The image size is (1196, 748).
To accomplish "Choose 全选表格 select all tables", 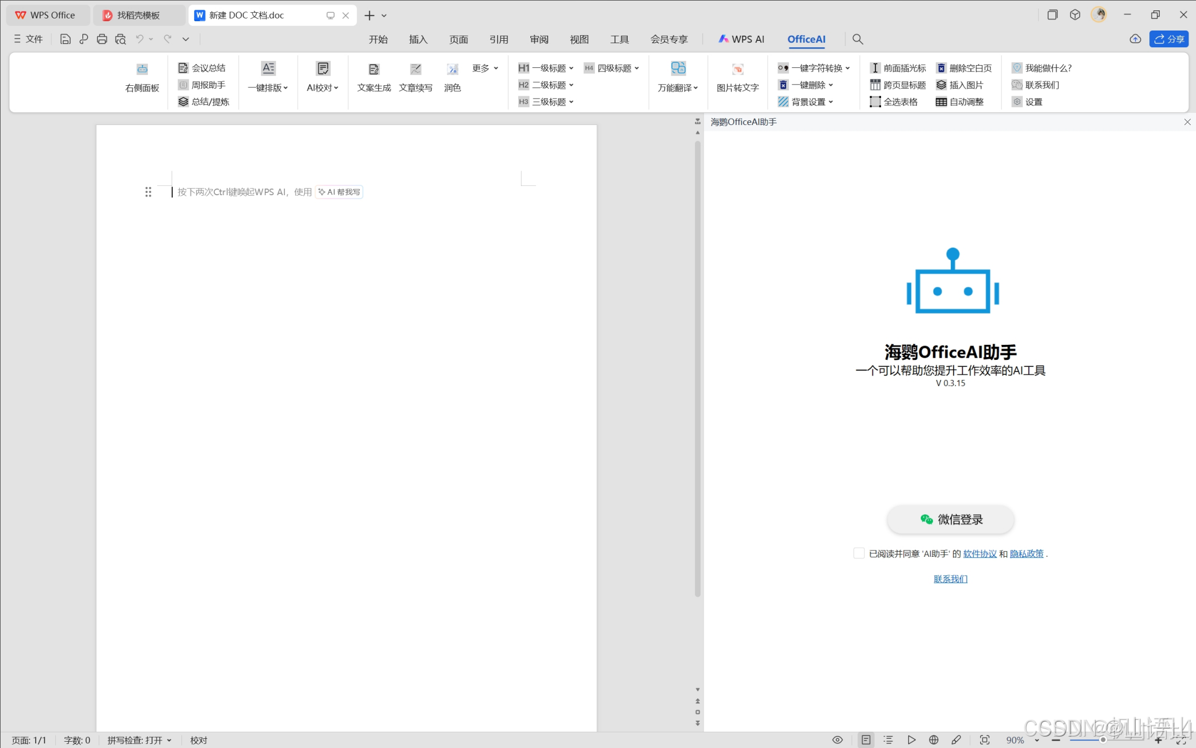I will (x=894, y=101).
